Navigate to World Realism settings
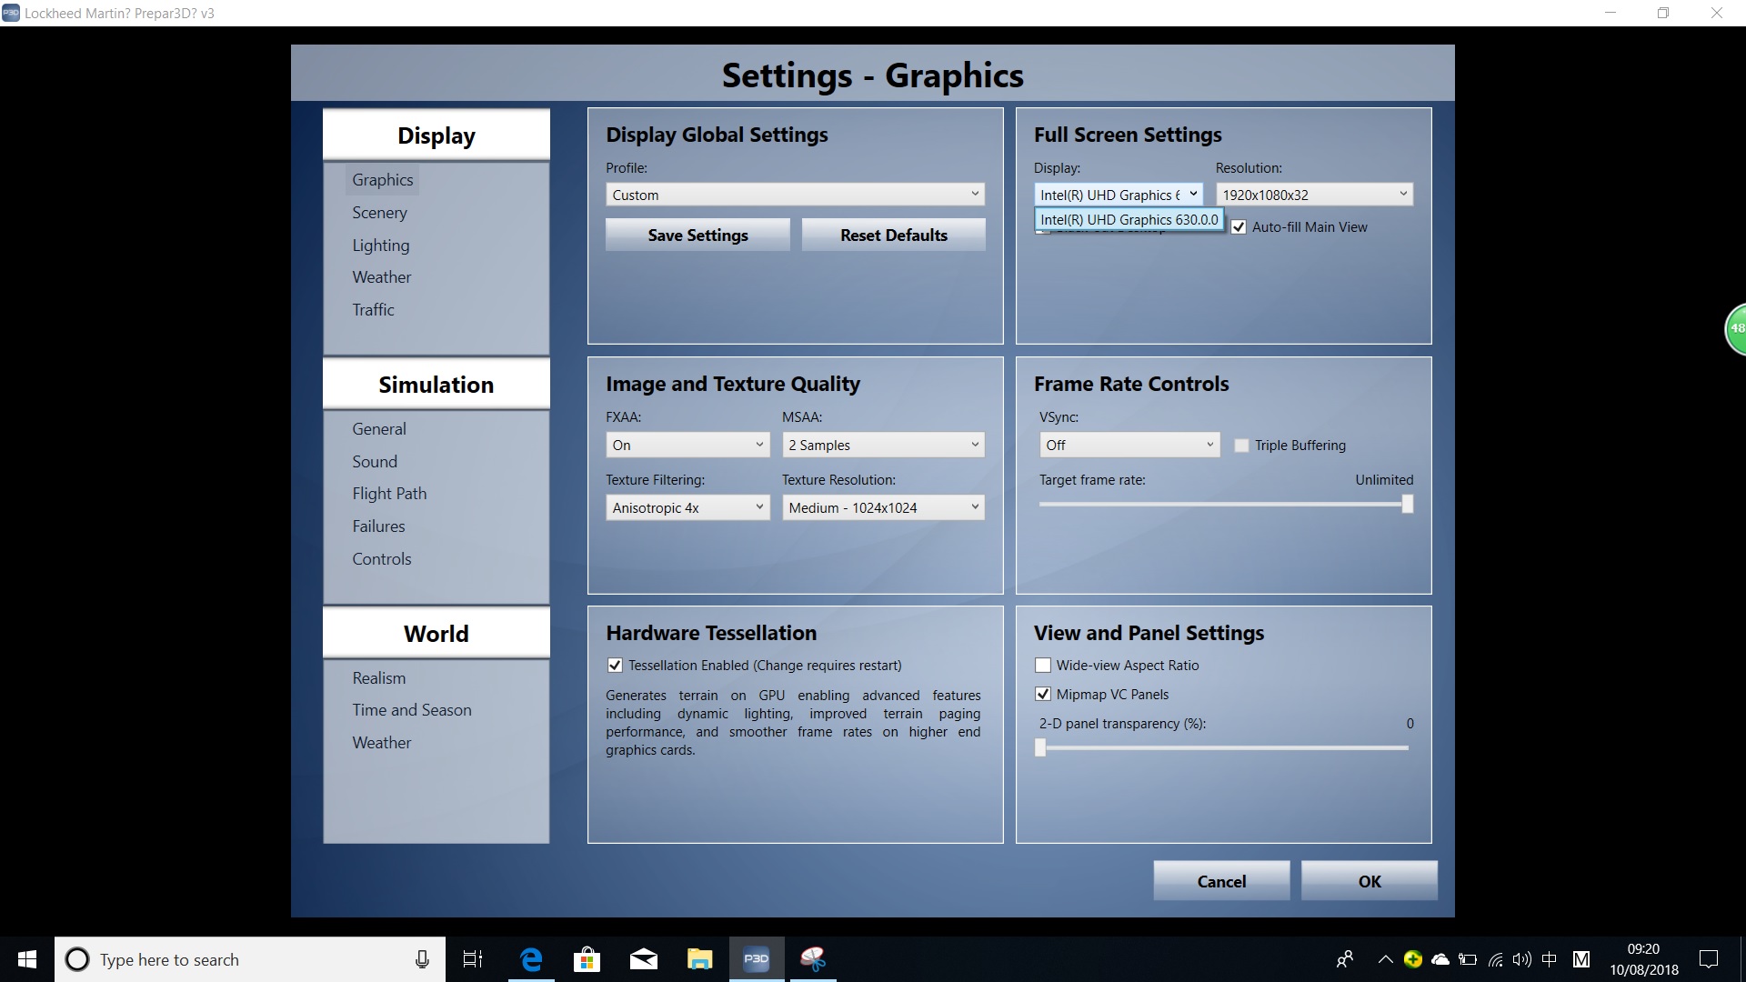 tap(379, 676)
